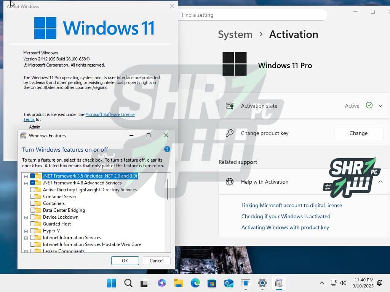Image resolution: width=390 pixels, height=292 pixels.
Task: Click the Change product key button
Action: [x=358, y=133]
